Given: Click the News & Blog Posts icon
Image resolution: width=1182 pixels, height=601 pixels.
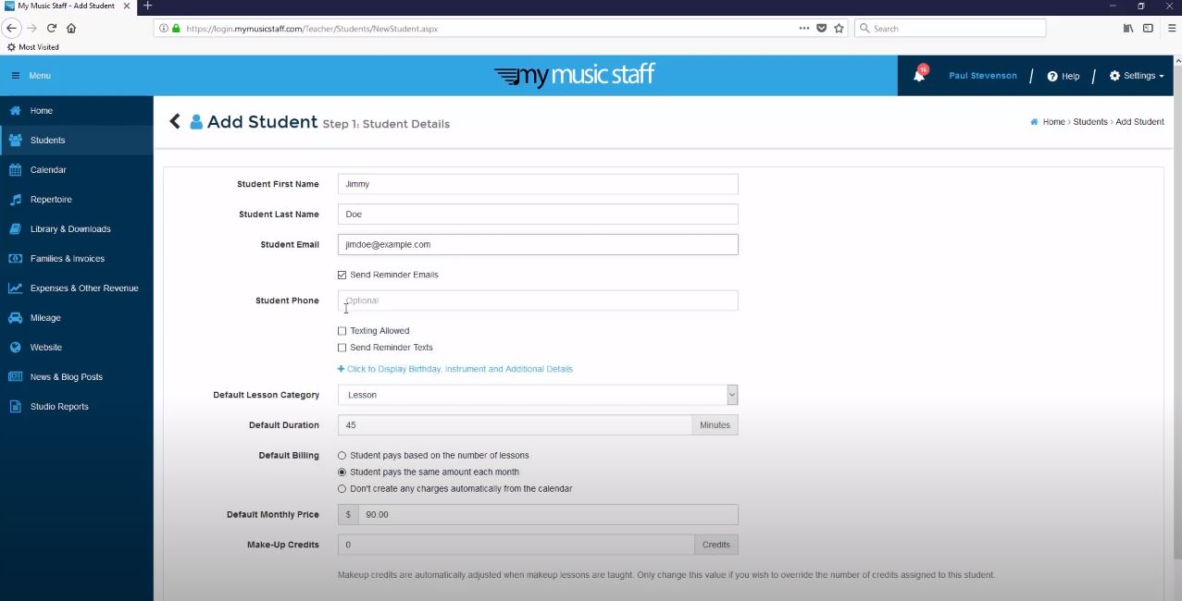Looking at the screenshot, I should [x=15, y=377].
